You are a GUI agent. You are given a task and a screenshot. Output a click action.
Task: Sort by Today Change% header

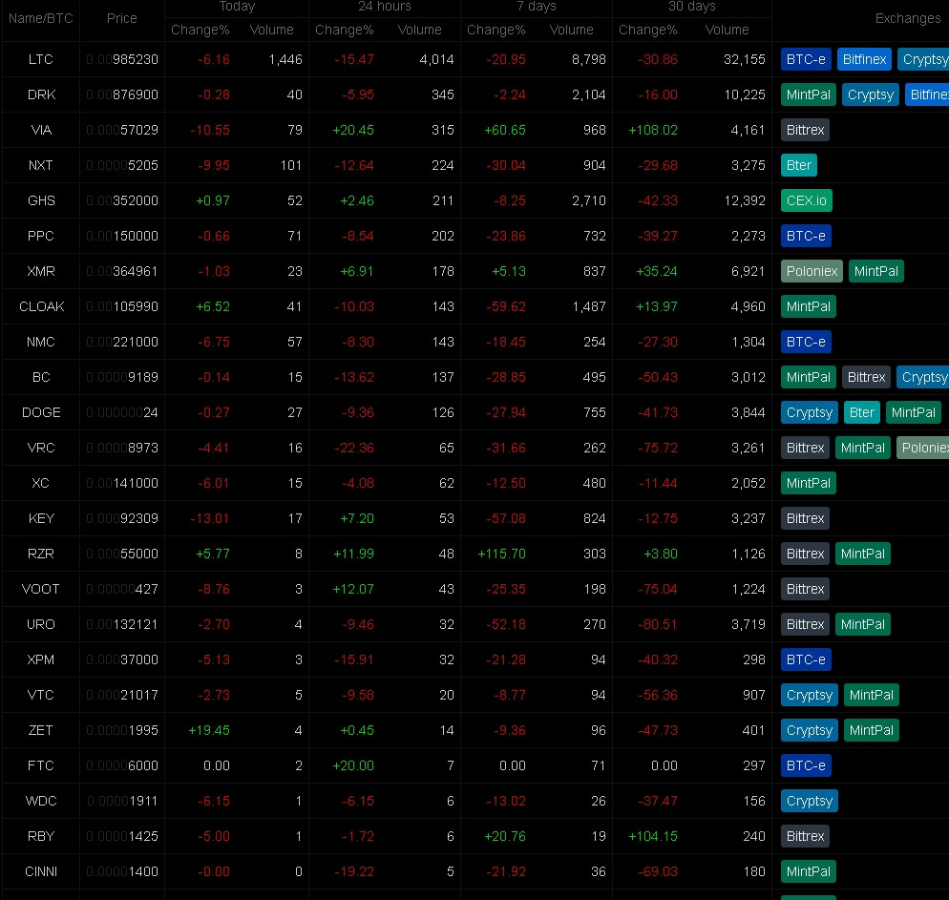tap(200, 30)
